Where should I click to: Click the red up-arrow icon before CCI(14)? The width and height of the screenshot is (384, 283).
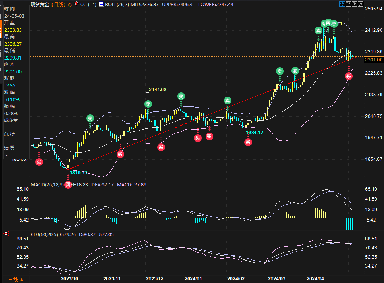(77, 5)
